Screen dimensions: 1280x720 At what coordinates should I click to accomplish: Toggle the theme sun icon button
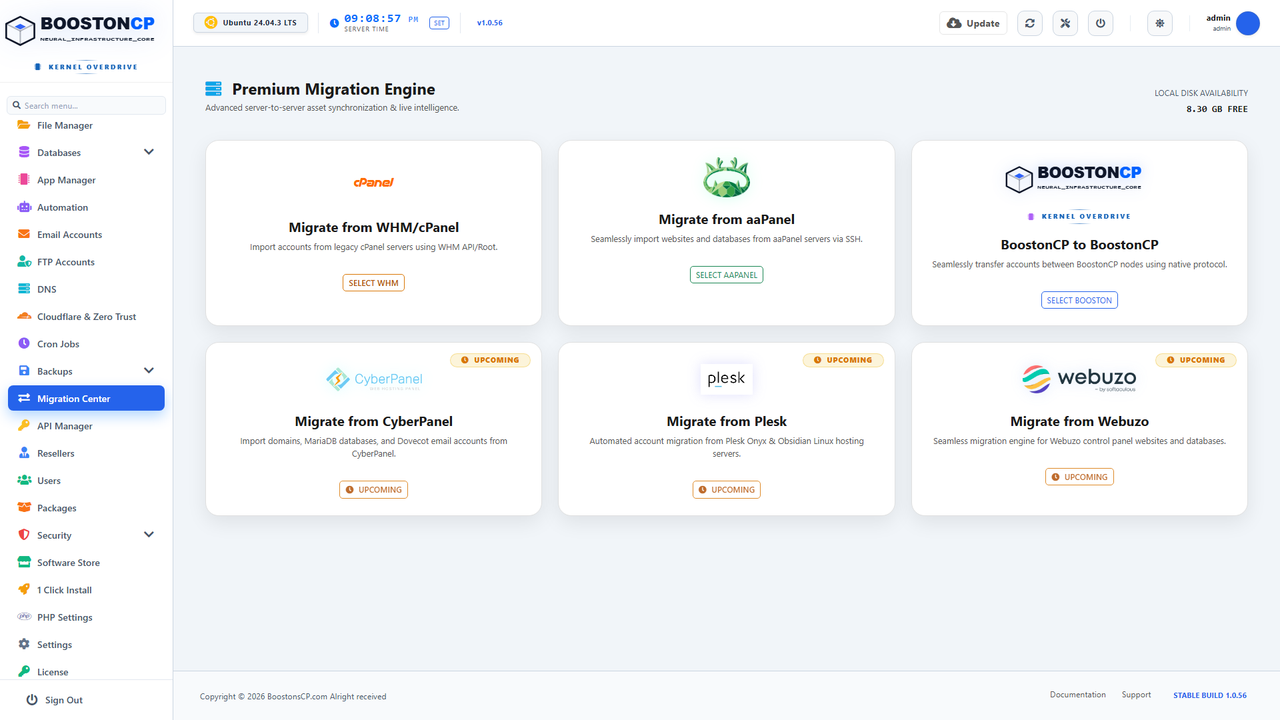click(1160, 23)
